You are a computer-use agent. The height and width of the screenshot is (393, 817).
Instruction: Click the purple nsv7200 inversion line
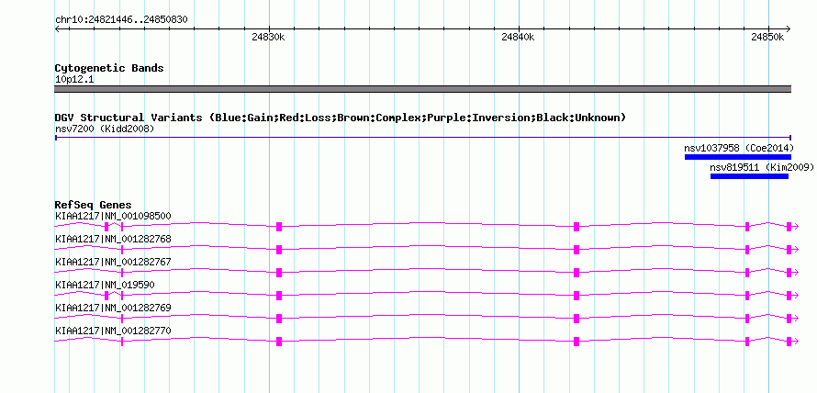(422, 138)
